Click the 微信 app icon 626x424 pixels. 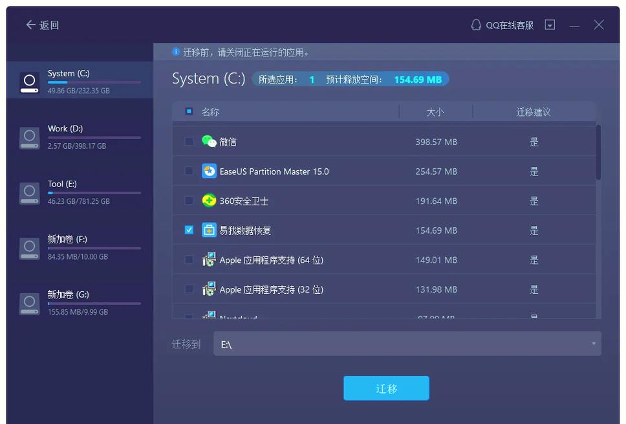tap(209, 141)
